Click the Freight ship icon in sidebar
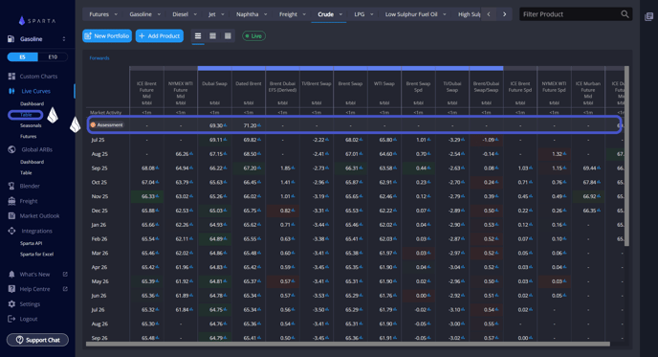This screenshot has width=658, height=357. coord(11,201)
